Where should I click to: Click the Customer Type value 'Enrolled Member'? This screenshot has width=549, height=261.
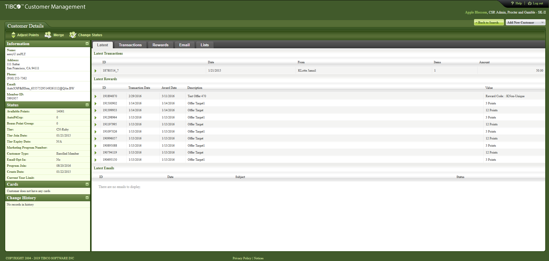point(68,153)
